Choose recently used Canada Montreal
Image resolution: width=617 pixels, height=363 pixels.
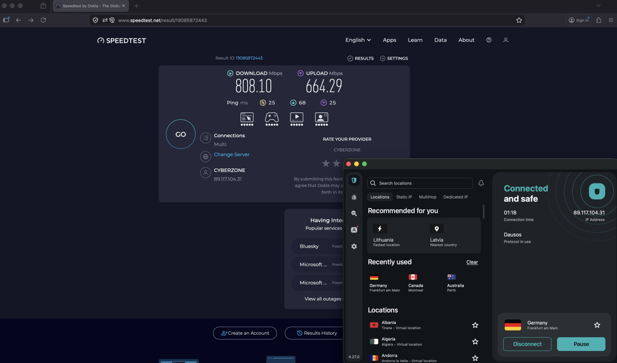coord(416,283)
